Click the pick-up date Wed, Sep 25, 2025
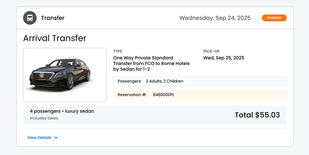The height and width of the screenshot is (155, 309). point(224,58)
